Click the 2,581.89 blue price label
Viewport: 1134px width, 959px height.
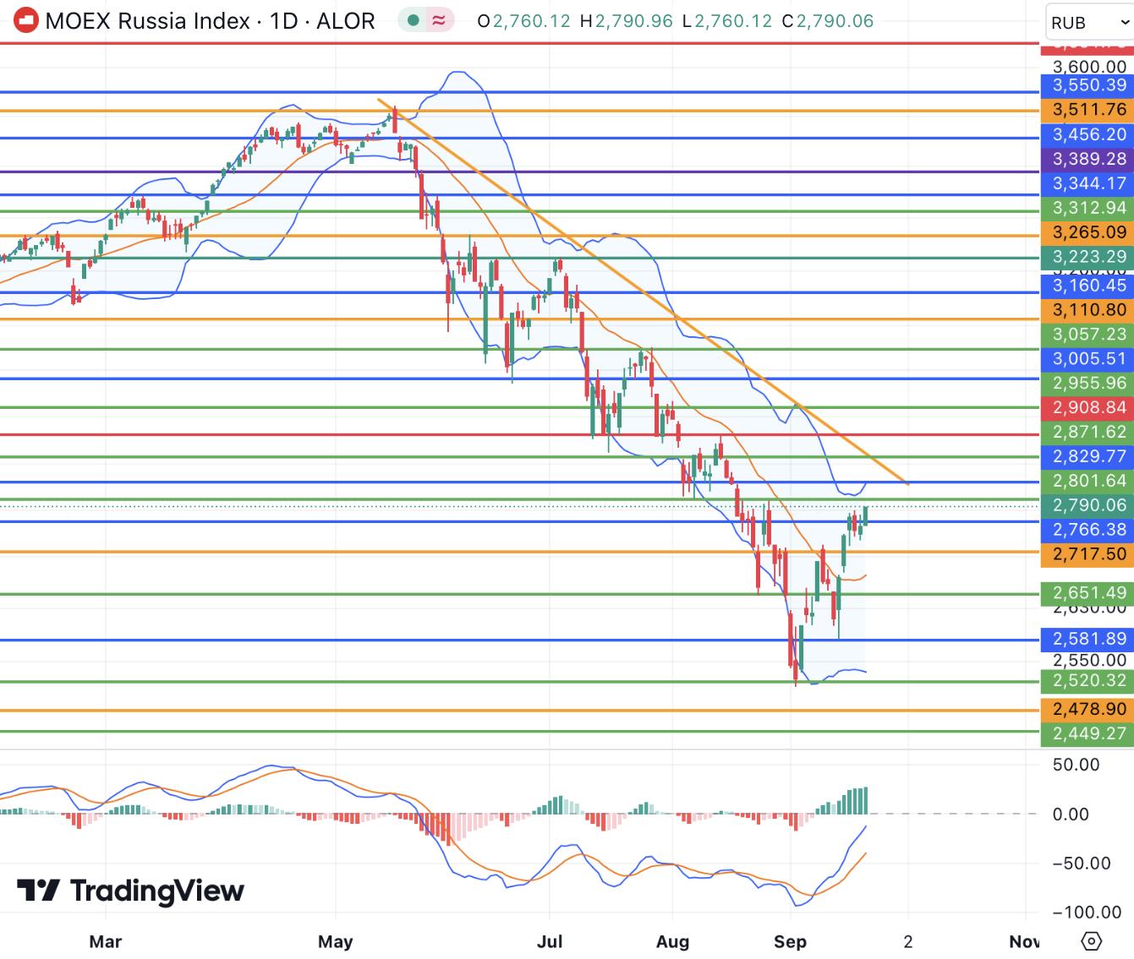(x=1087, y=640)
